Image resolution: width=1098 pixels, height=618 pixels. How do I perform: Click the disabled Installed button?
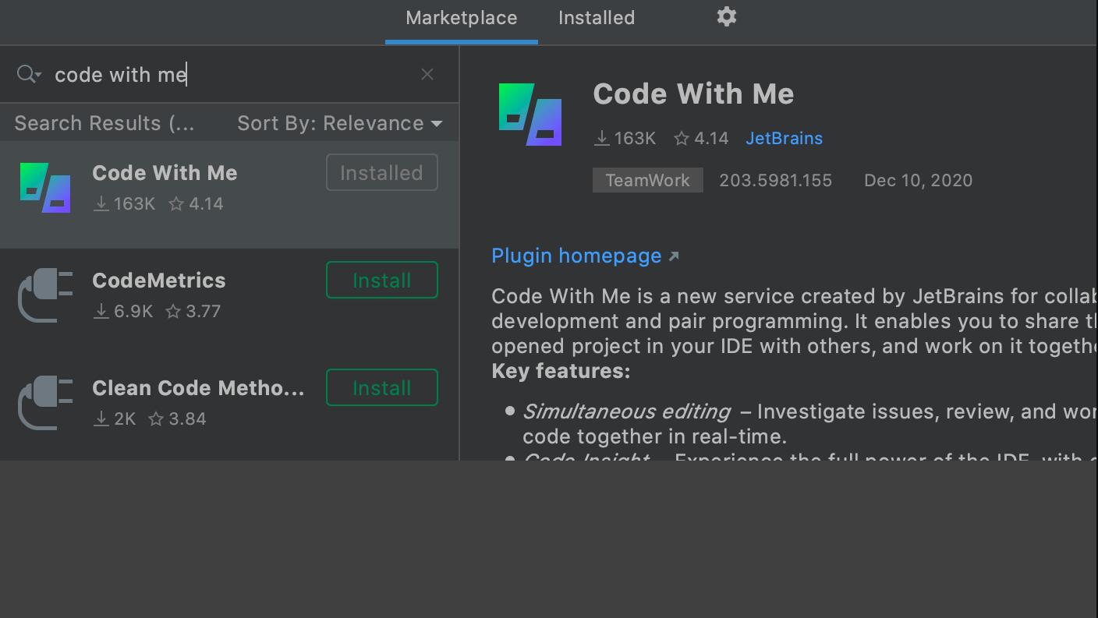(x=382, y=172)
